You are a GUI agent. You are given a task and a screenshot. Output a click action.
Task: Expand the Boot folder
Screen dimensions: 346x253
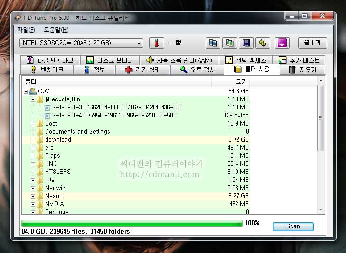click(33, 124)
